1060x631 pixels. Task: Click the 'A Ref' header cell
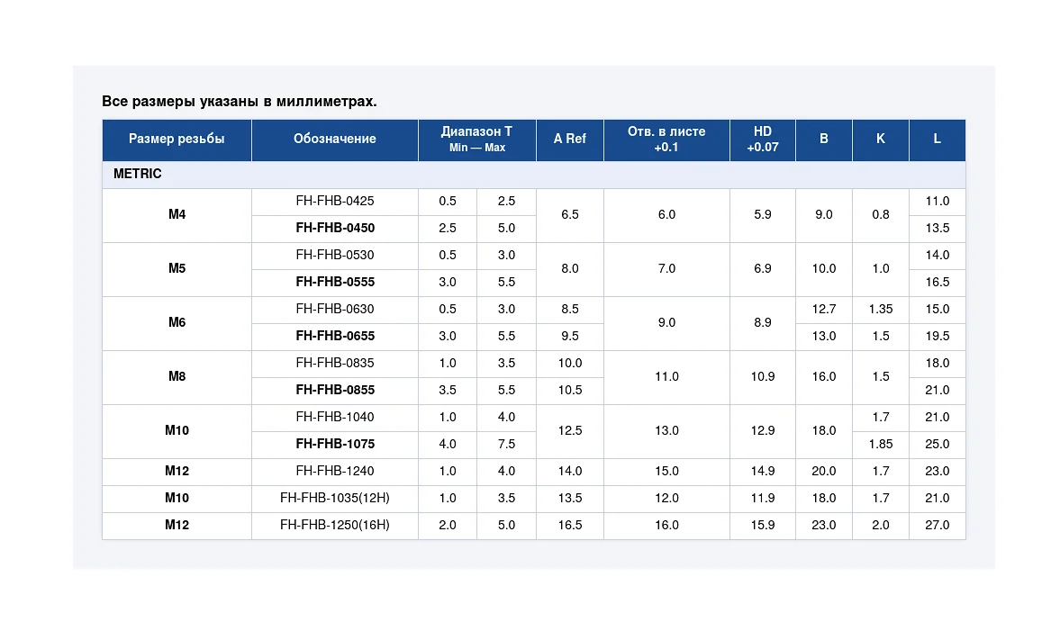point(570,140)
